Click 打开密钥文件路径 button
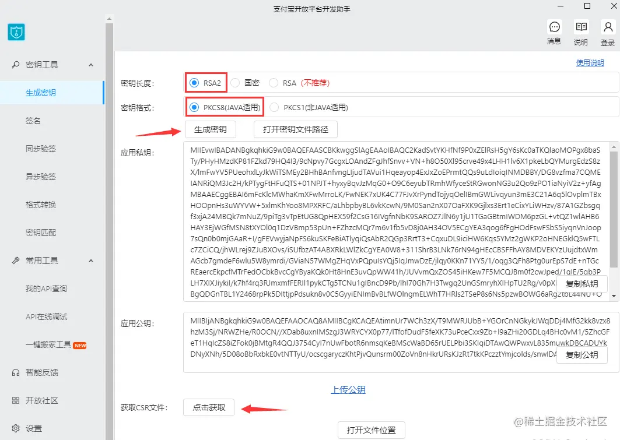Viewport: 620px width, 440px height. [295, 129]
